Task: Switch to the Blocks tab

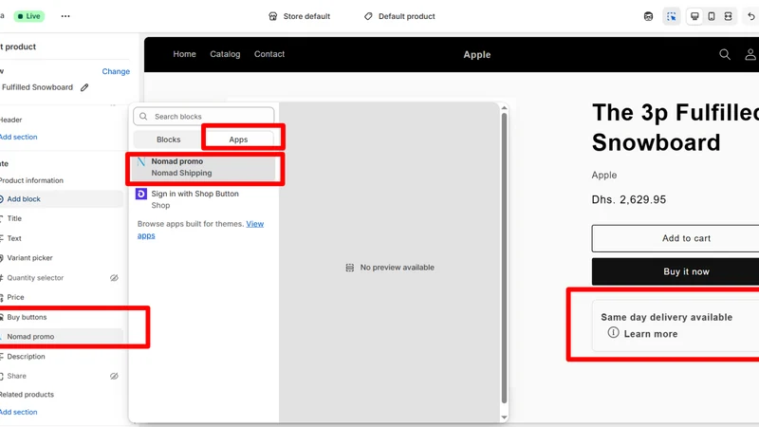Action: [169, 139]
